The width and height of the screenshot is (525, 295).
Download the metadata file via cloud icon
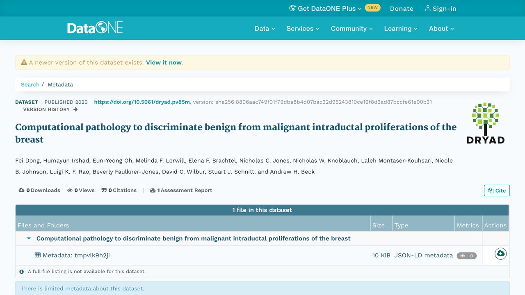(500, 254)
